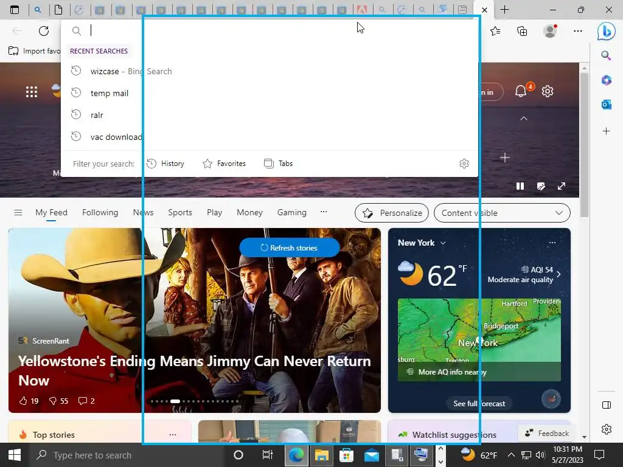Open the Play tab
623x467 pixels.
pyautogui.click(x=214, y=212)
